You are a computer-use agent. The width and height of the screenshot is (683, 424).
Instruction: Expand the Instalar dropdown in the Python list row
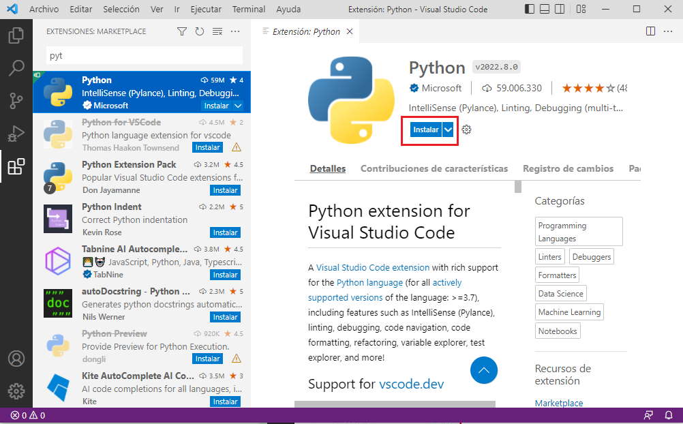click(x=238, y=106)
